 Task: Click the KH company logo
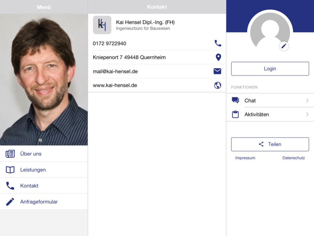pos(102,25)
